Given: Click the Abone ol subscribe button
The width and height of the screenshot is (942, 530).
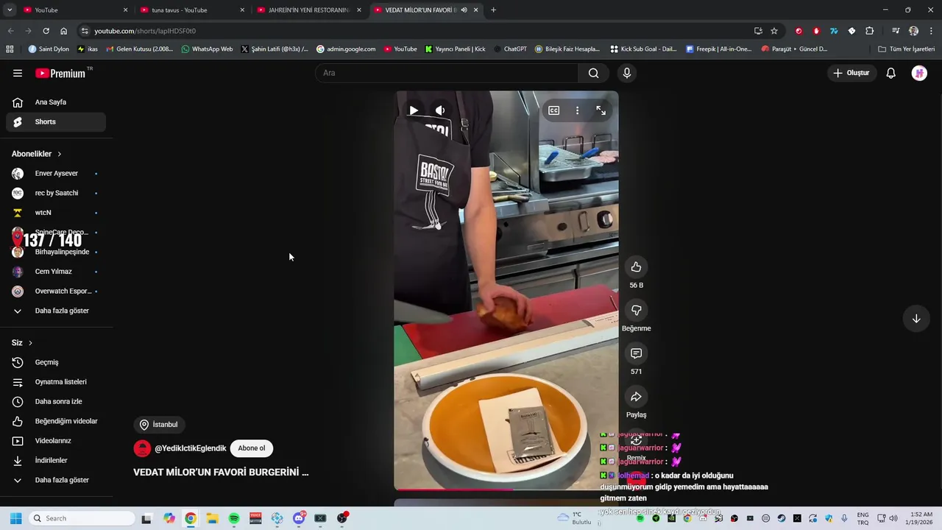Looking at the screenshot, I should coord(251,448).
